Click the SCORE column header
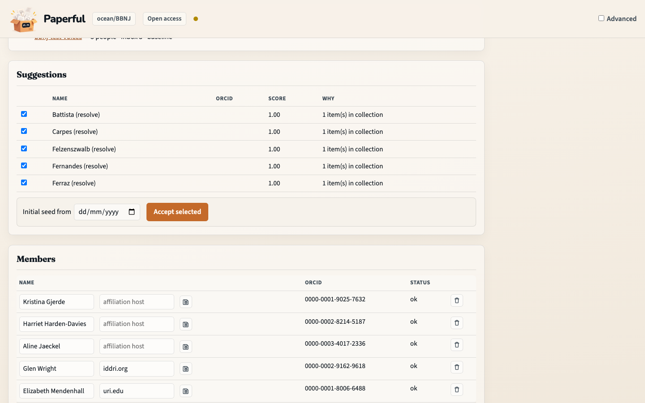 (x=277, y=99)
